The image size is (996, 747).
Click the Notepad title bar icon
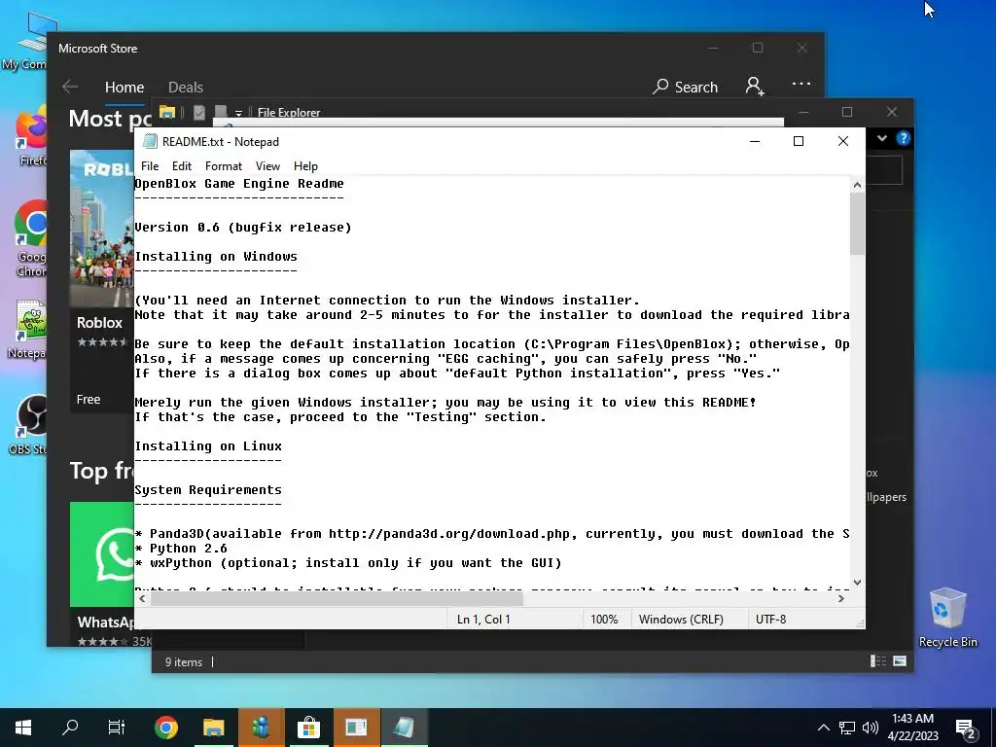[150, 141]
